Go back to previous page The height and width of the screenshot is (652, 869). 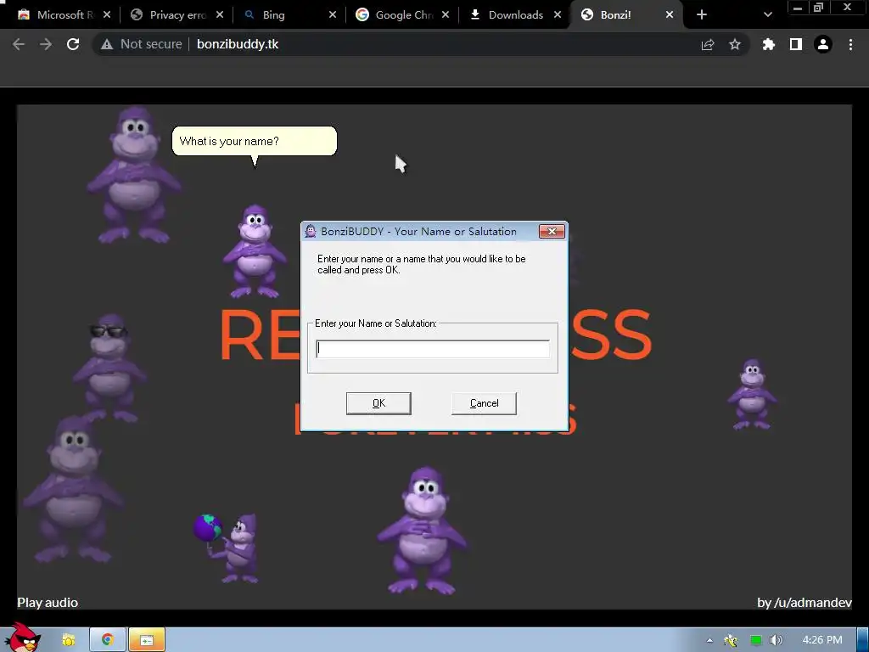[x=19, y=44]
